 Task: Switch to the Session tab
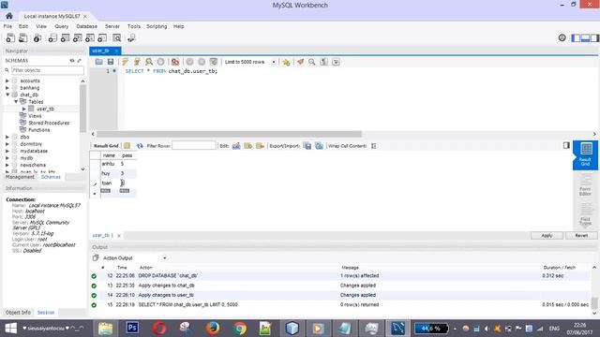coord(46,313)
